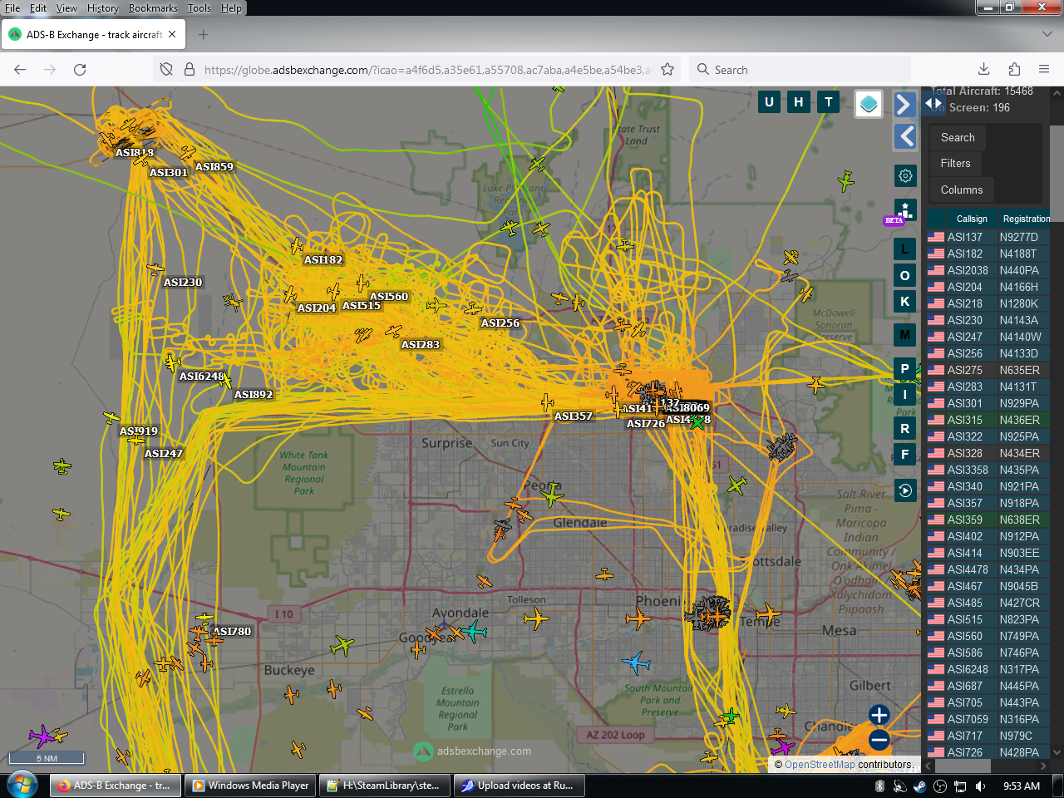This screenshot has width=1064, height=798.
Task: Select the teal aircraft near Goodyear
Action: (x=475, y=632)
